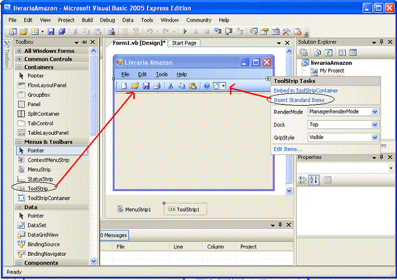Switch to the Start Page tab
This screenshot has width=397, height=280.
click(x=184, y=43)
